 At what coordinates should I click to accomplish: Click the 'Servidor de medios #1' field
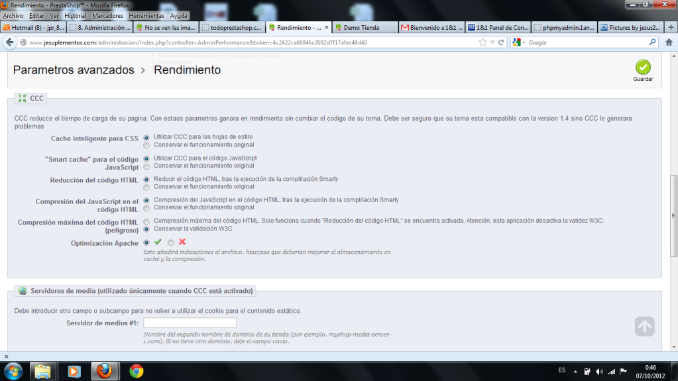pos(190,323)
